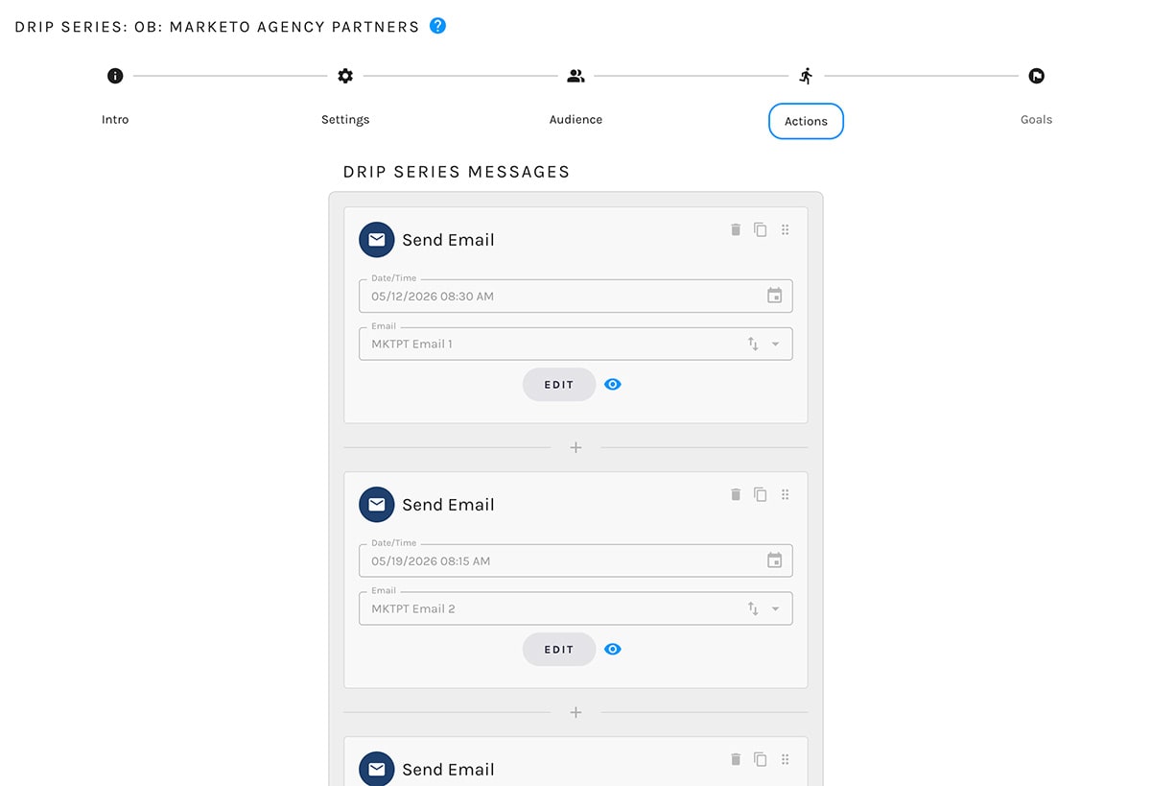Delete the MKTPT Email 1 message card

tap(736, 229)
